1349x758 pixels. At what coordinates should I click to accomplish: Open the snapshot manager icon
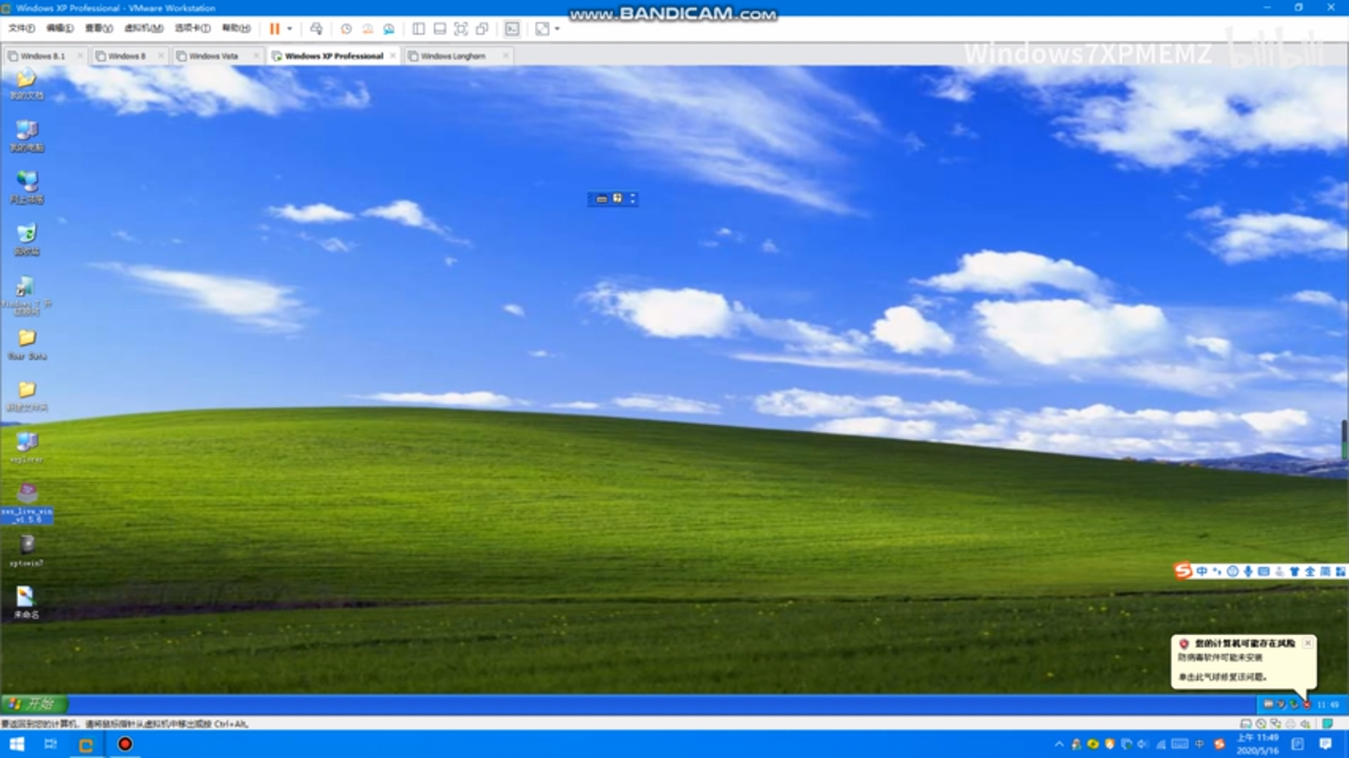tap(389, 29)
